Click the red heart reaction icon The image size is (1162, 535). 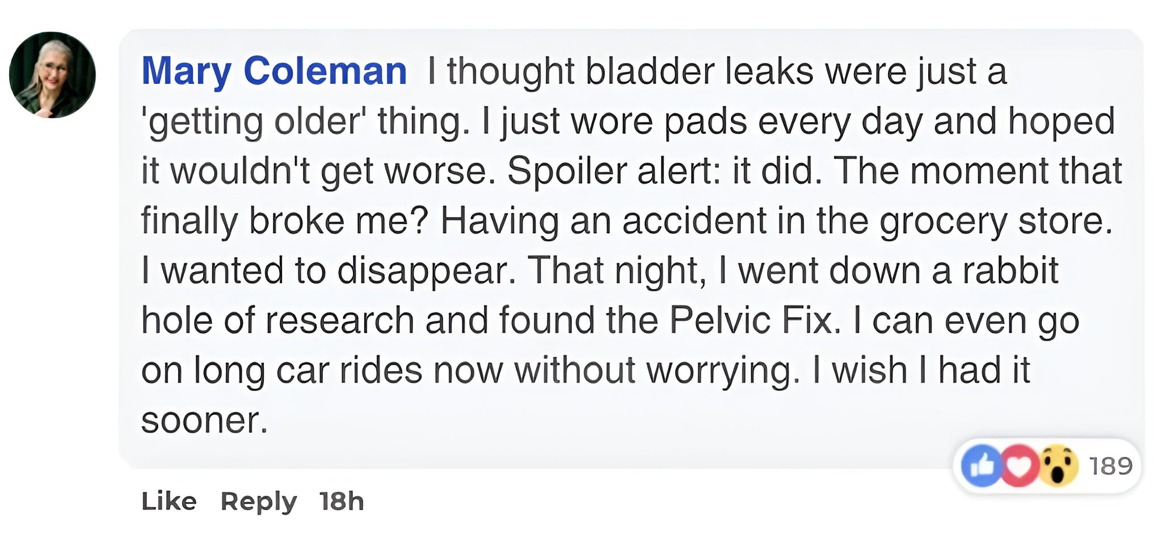[x=1019, y=466]
